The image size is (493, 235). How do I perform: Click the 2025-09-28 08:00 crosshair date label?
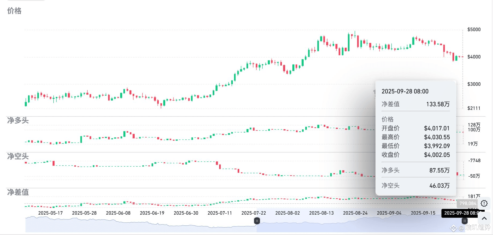[463, 213]
